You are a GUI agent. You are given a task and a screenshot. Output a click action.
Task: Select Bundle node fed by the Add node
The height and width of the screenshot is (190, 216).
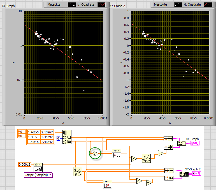pyautogui.click(x=169, y=178)
